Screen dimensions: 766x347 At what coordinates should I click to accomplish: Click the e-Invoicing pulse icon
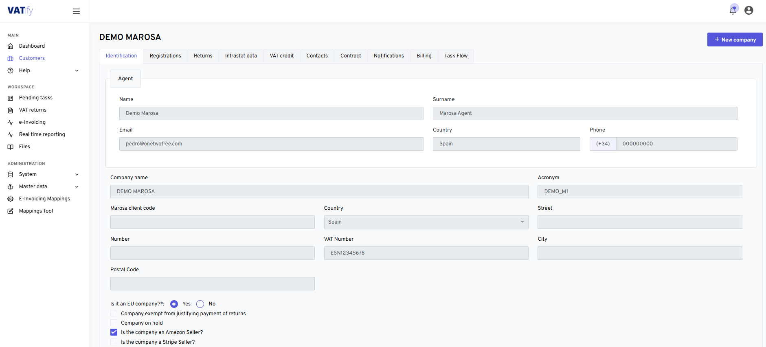[x=11, y=123]
